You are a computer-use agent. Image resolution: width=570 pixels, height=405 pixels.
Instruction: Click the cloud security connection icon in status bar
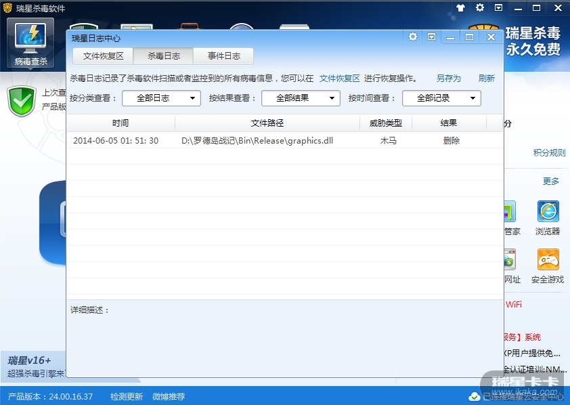coord(474,397)
